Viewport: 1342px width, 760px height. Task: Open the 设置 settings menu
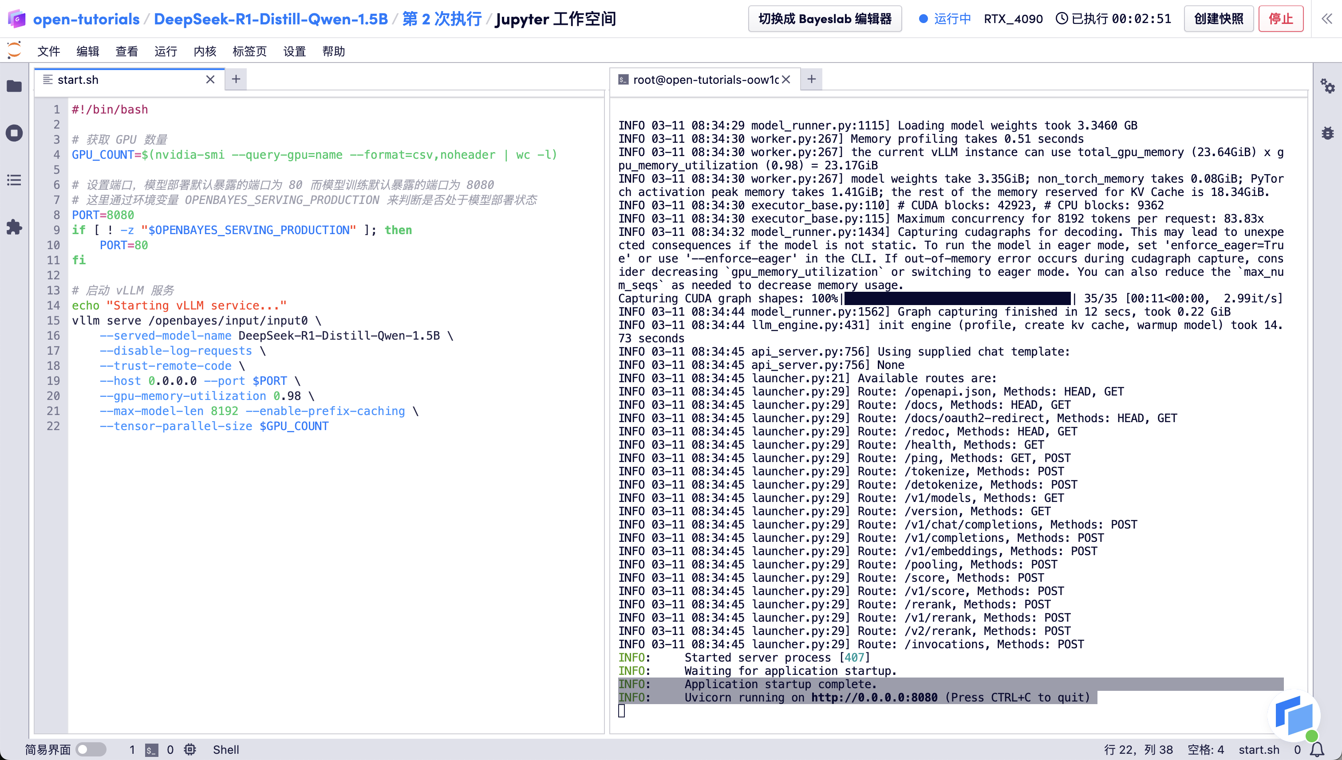(294, 51)
